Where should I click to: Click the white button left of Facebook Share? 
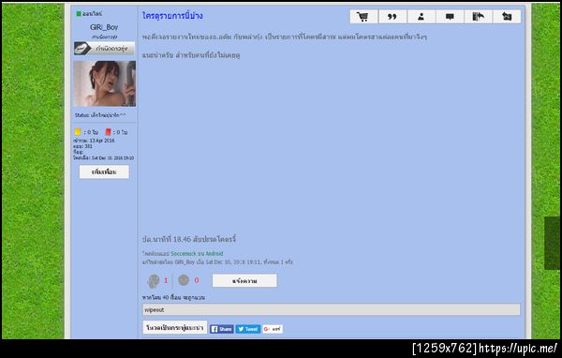tap(175, 327)
